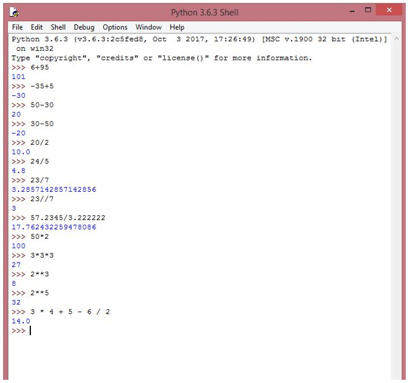Close the Python Shell window
Screen dimensions: 409x383
[389, 10]
